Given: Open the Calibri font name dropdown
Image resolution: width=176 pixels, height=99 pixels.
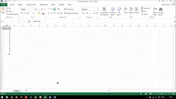Looking at the screenshot, I should click(34, 9).
